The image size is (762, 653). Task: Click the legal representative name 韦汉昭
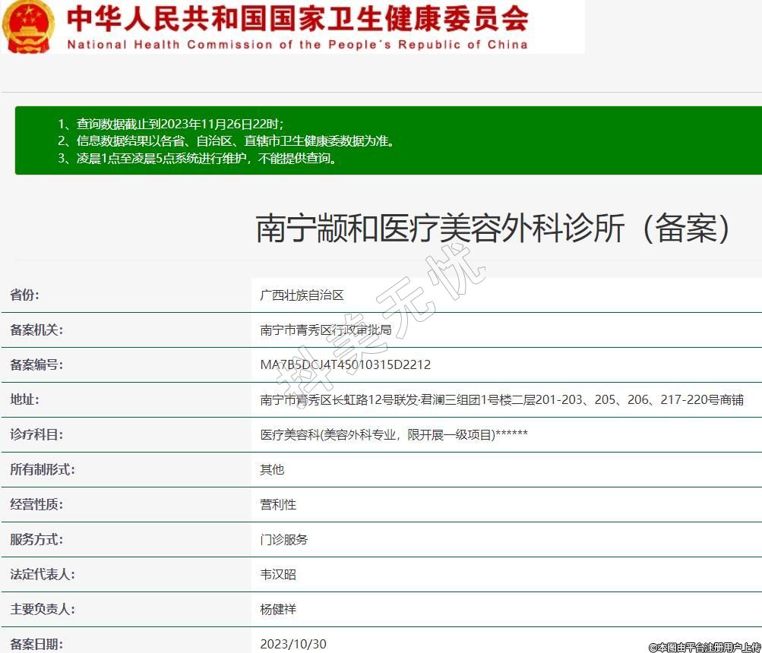coord(278,575)
